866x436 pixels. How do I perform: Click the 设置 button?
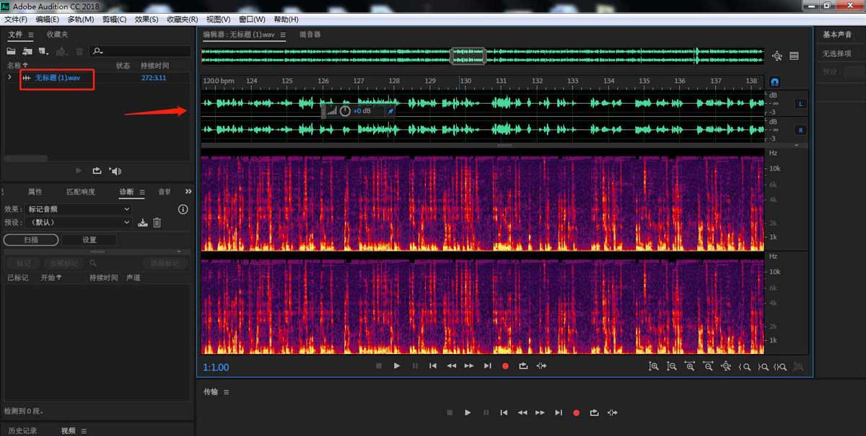click(x=89, y=240)
